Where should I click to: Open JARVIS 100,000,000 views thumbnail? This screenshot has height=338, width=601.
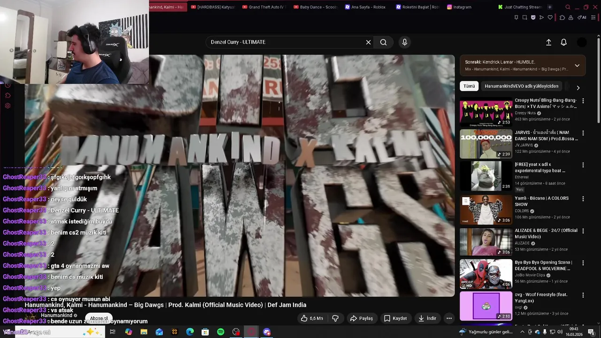tap(486, 144)
